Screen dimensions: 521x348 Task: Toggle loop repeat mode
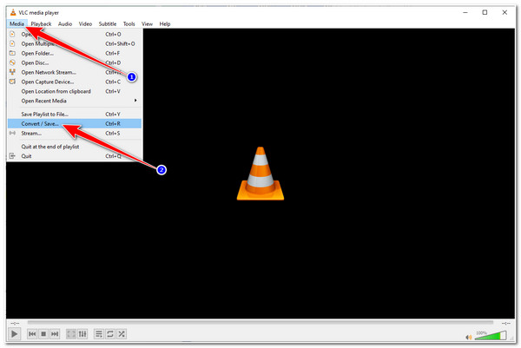coord(110,334)
